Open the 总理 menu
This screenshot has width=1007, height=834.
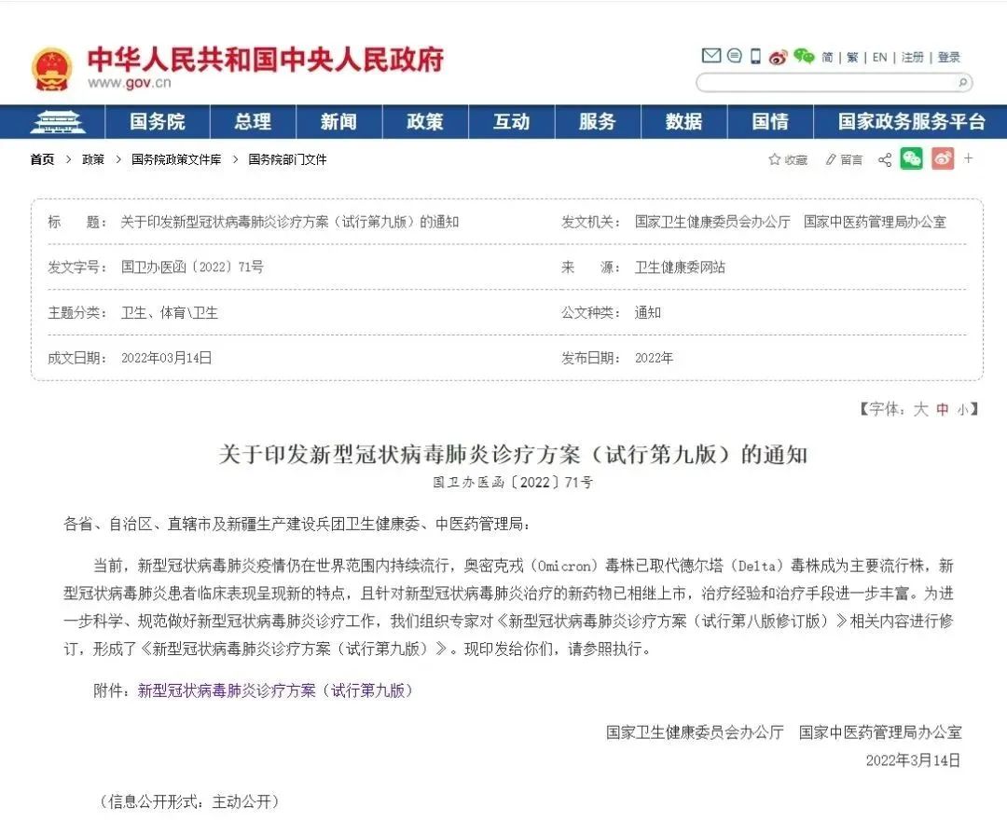pyautogui.click(x=253, y=121)
